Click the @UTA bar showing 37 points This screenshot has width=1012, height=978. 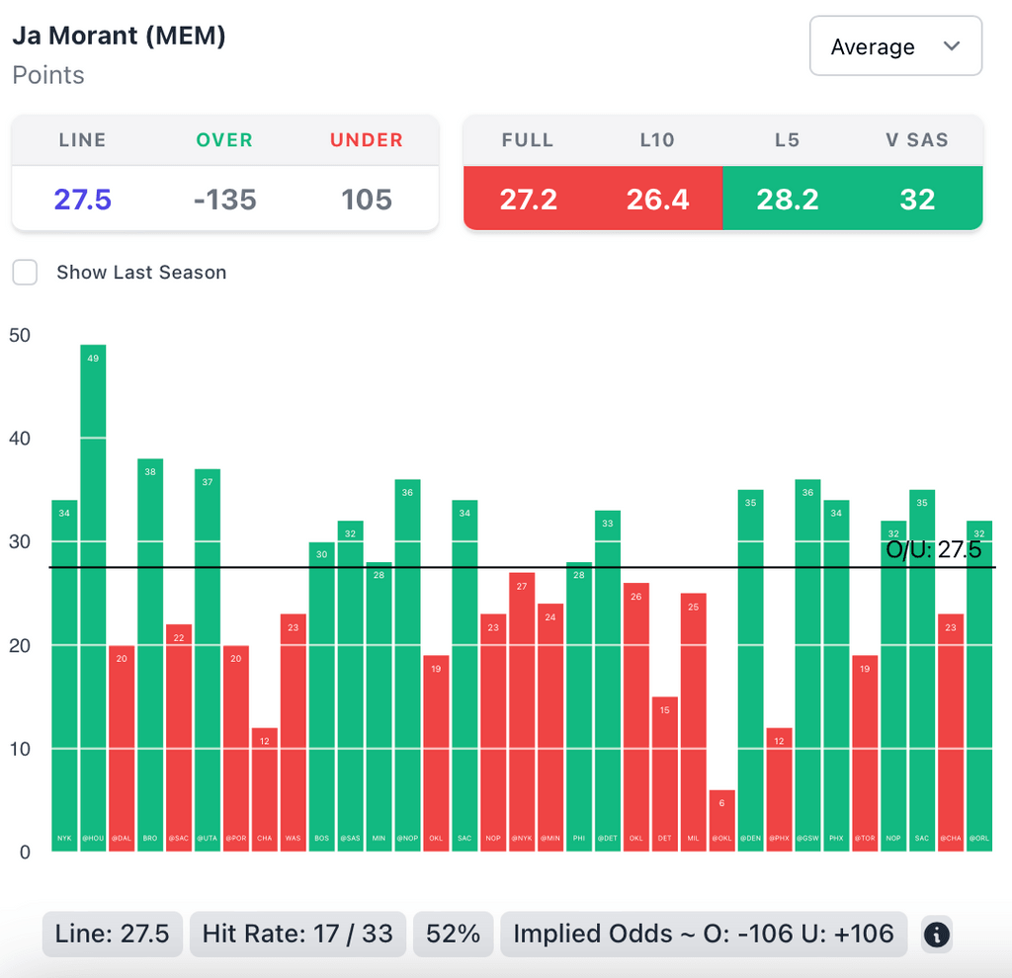(x=208, y=660)
